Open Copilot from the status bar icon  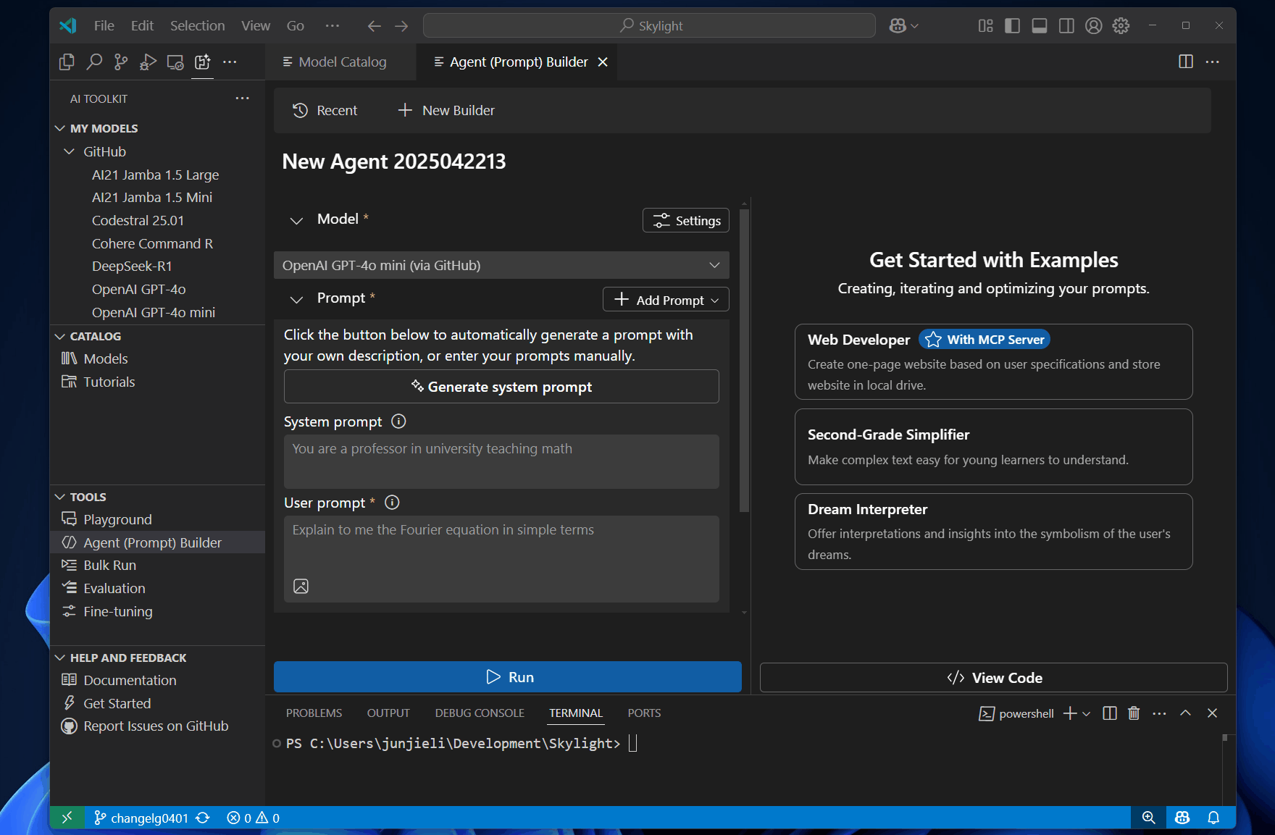[x=1182, y=818]
